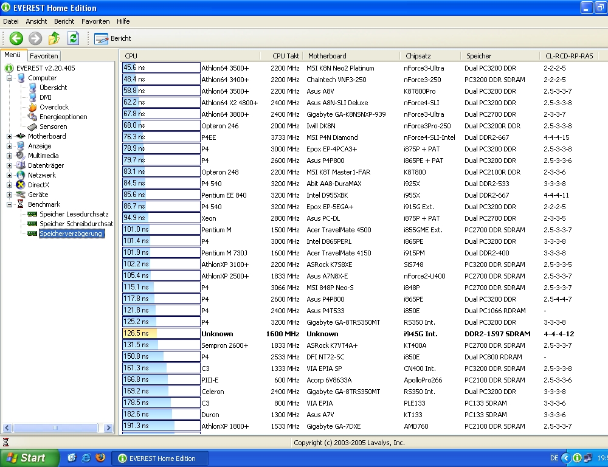Click the Sensoren chip icon
This screenshot has height=467, width=608.
[33, 127]
